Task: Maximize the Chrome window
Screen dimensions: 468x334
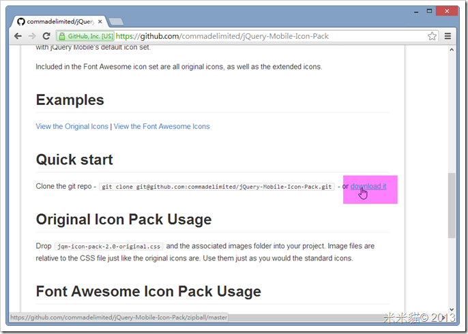Action: tap(429, 12)
